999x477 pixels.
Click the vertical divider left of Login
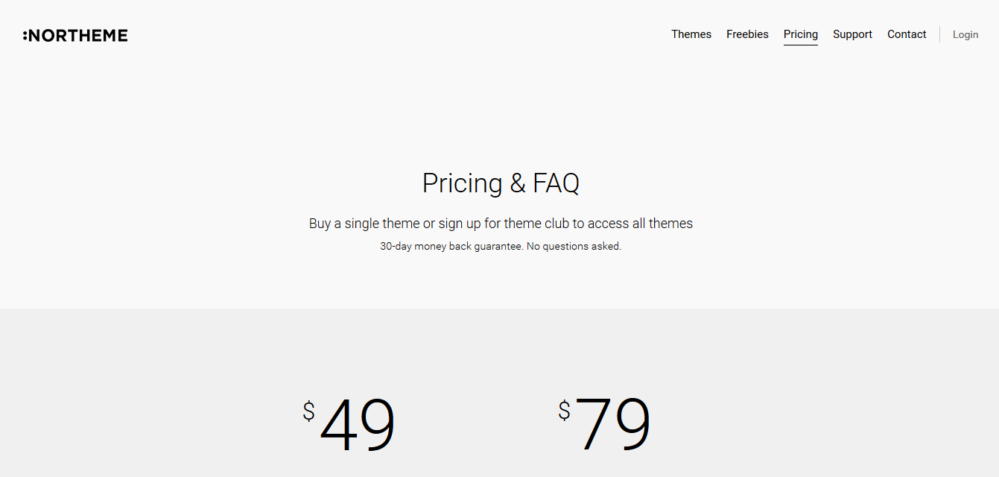(x=939, y=34)
